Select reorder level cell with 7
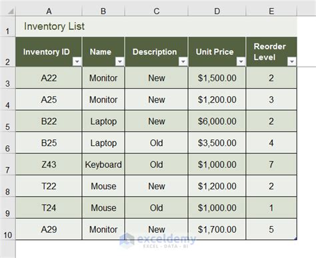The image size is (316, 258). click(x=271, y=165)
